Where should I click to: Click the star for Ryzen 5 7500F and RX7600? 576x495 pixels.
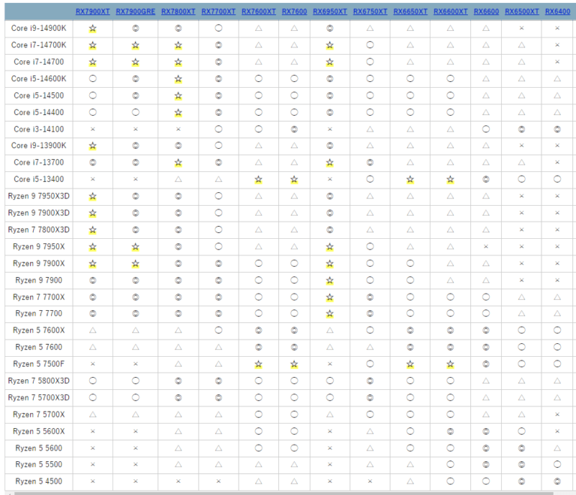[x=294, y=364]
